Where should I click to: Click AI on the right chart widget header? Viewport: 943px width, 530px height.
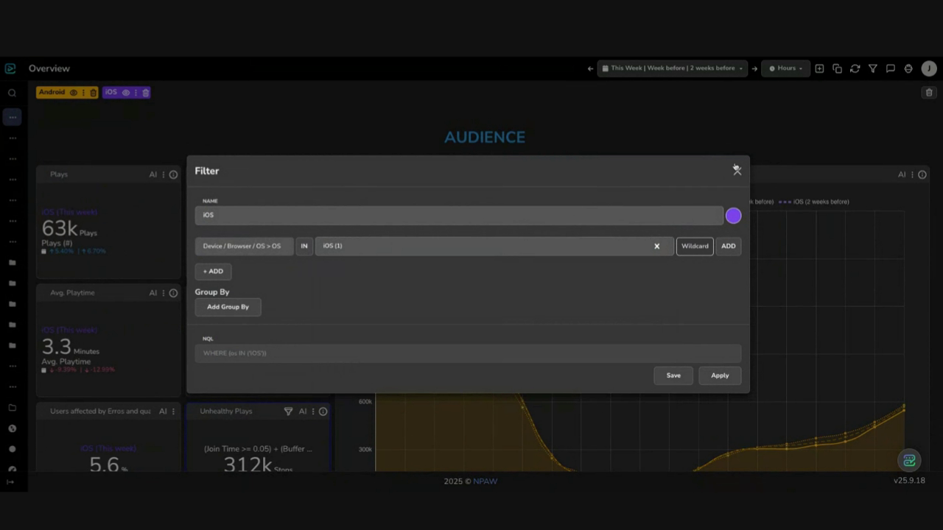coord(902,174)
